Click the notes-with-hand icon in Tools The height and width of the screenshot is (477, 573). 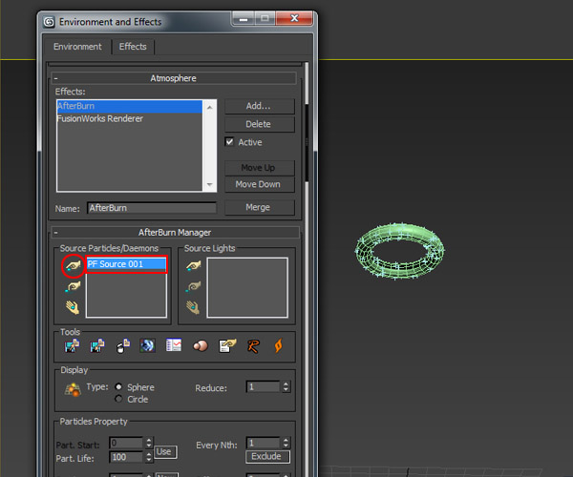click(227, 345)
